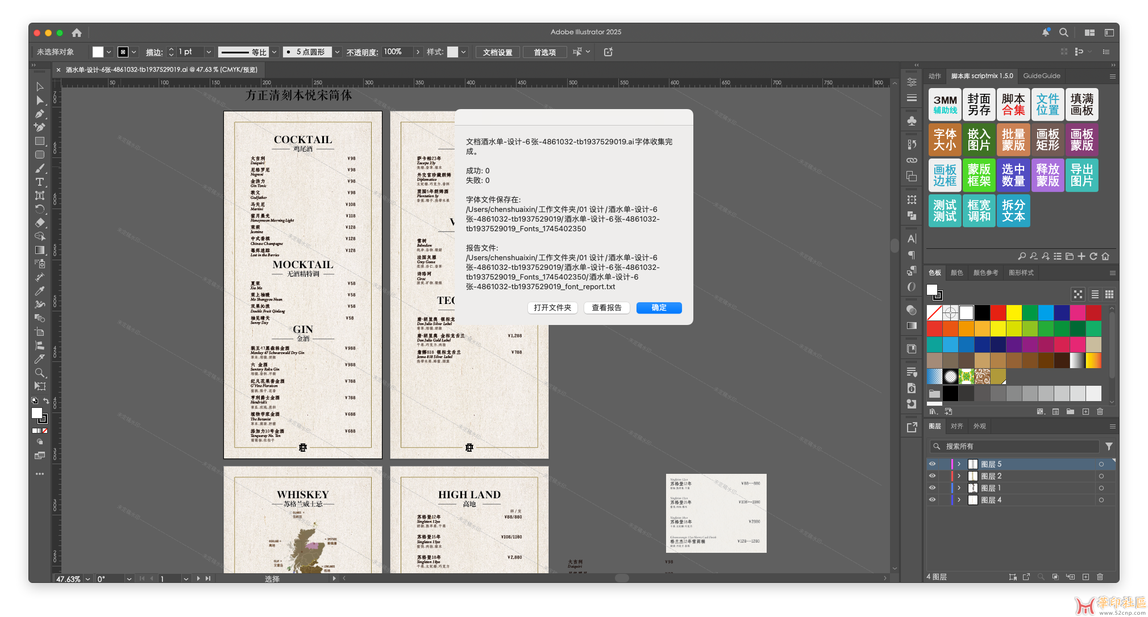Viewport: 1148px width, 617px height.
Task: Select the Paintbrush tool
Action: pyautogui.click(x=40, y=168)
